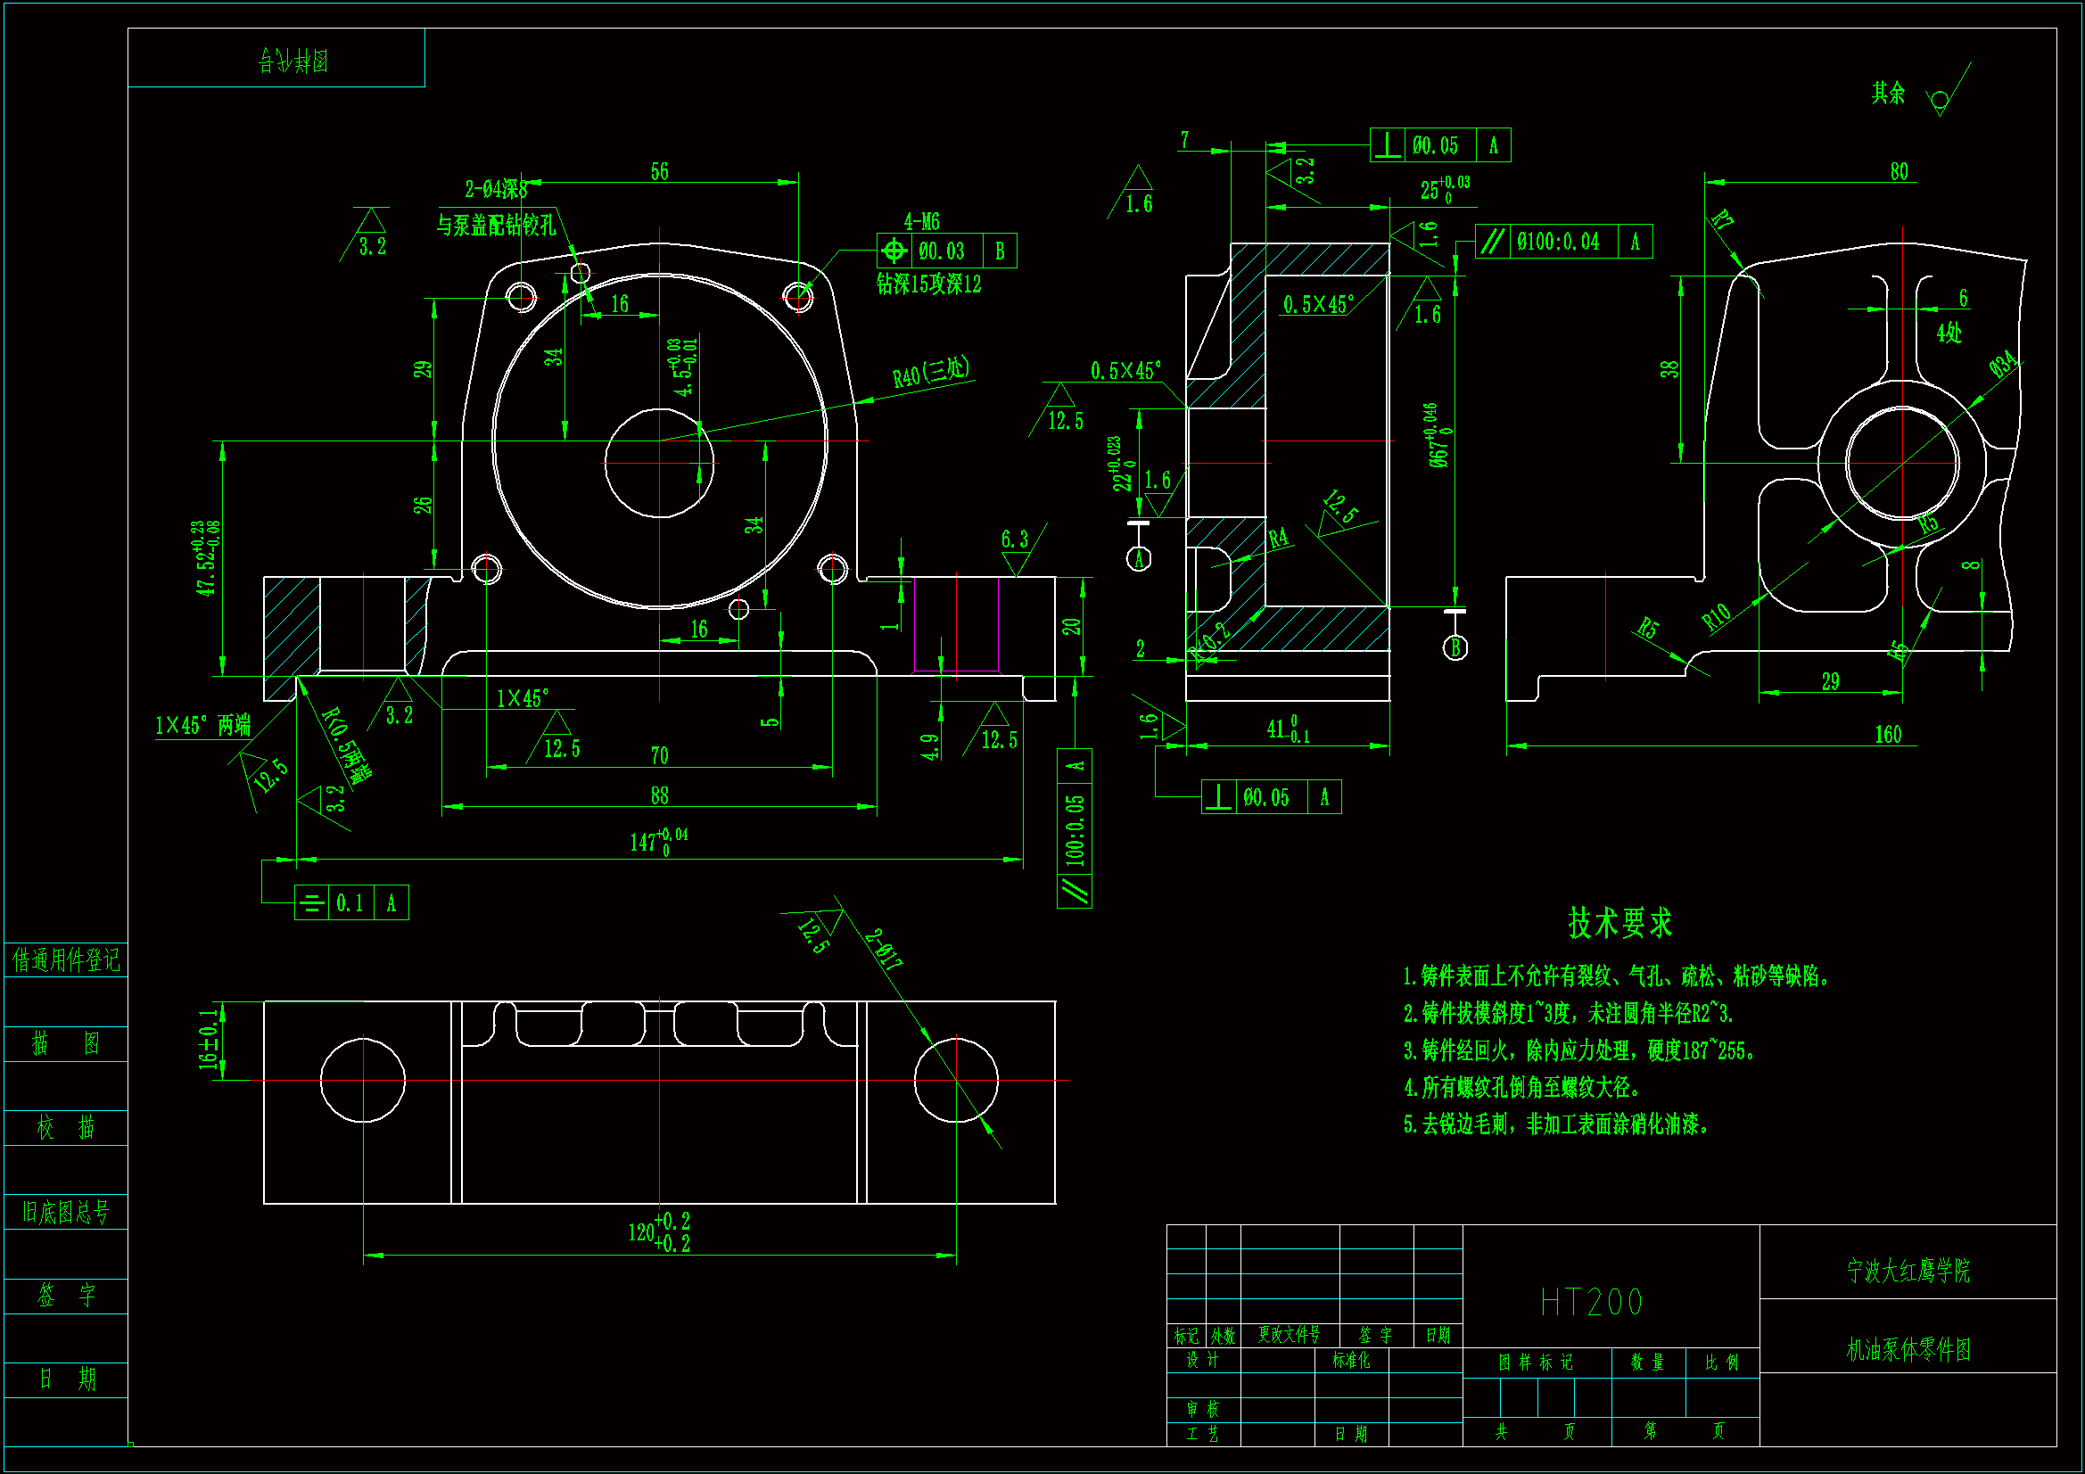Select the circled datum A marker

[1139, 558]
